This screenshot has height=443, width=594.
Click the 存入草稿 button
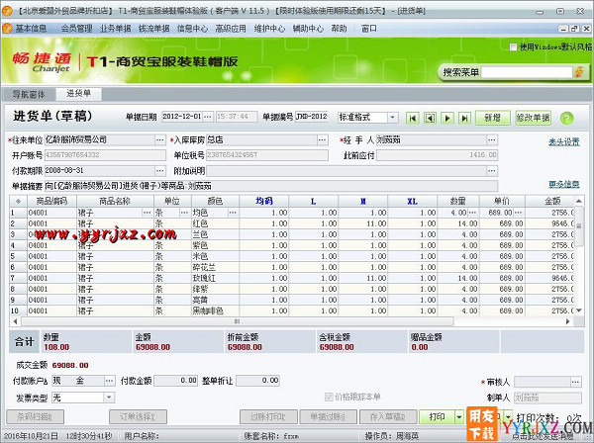(387, 417)
